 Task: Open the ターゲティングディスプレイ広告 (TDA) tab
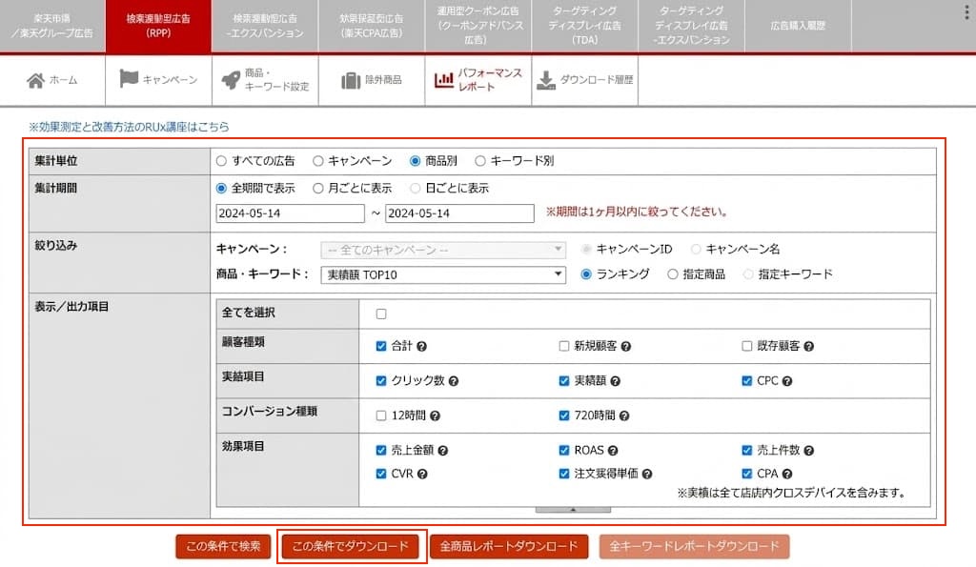tap(584, 26)
